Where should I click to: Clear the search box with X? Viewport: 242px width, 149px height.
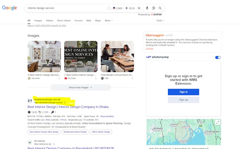(x=139, y=8)
